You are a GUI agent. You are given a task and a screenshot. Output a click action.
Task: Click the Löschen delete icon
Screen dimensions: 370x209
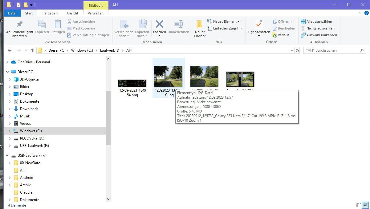(159, 25)
